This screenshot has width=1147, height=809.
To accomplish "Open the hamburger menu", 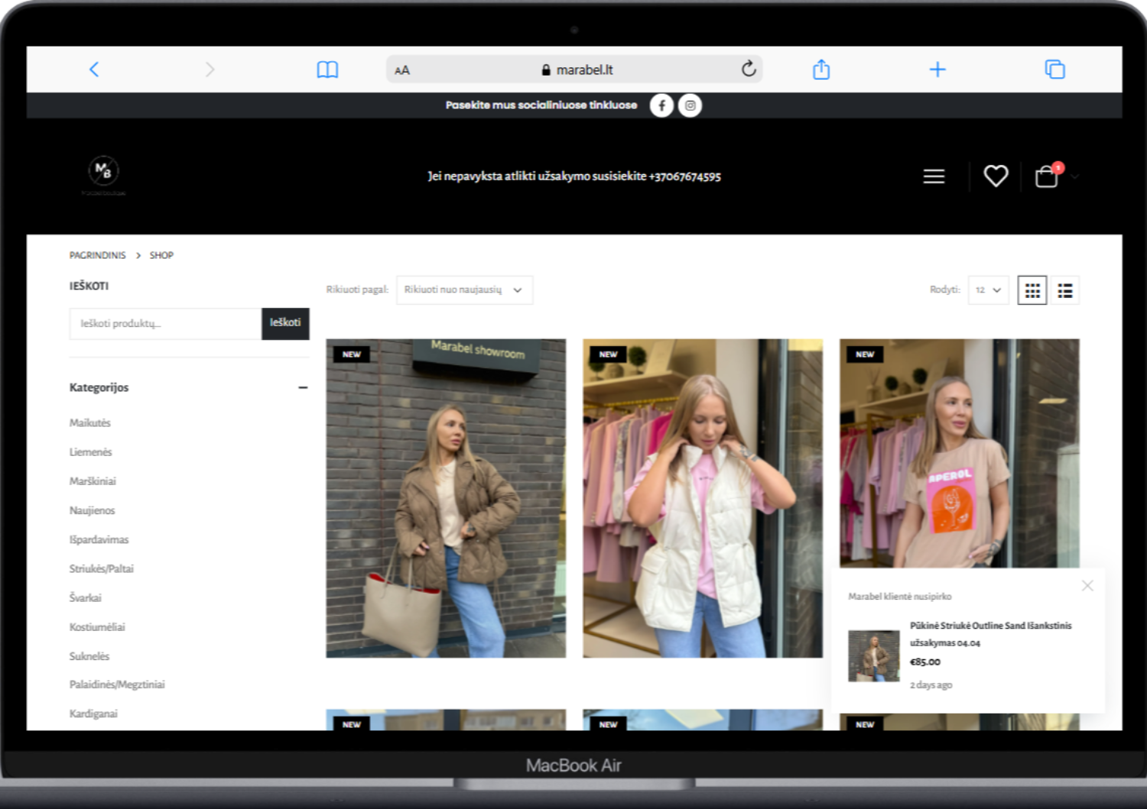I will click(x=934, y=176).
